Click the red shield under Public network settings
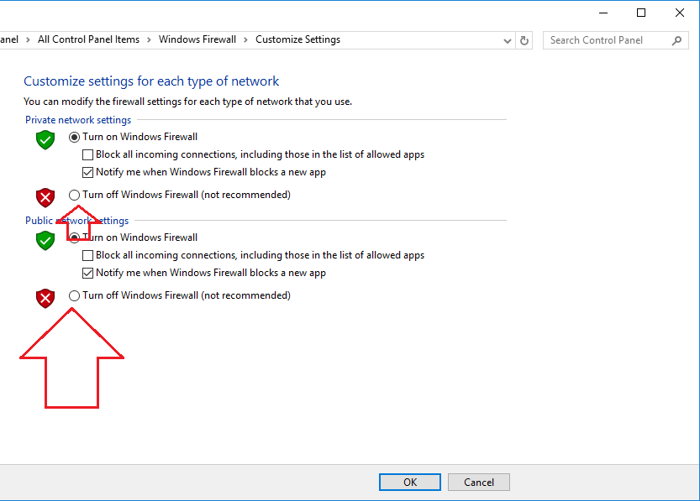This screenshot has height=501, width=700. pyautogui.click(x=45, y=298)
